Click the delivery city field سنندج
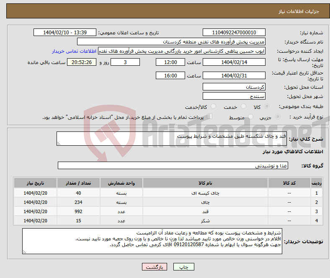Screen dimensions: 330x278 click(x=234, y=96)
